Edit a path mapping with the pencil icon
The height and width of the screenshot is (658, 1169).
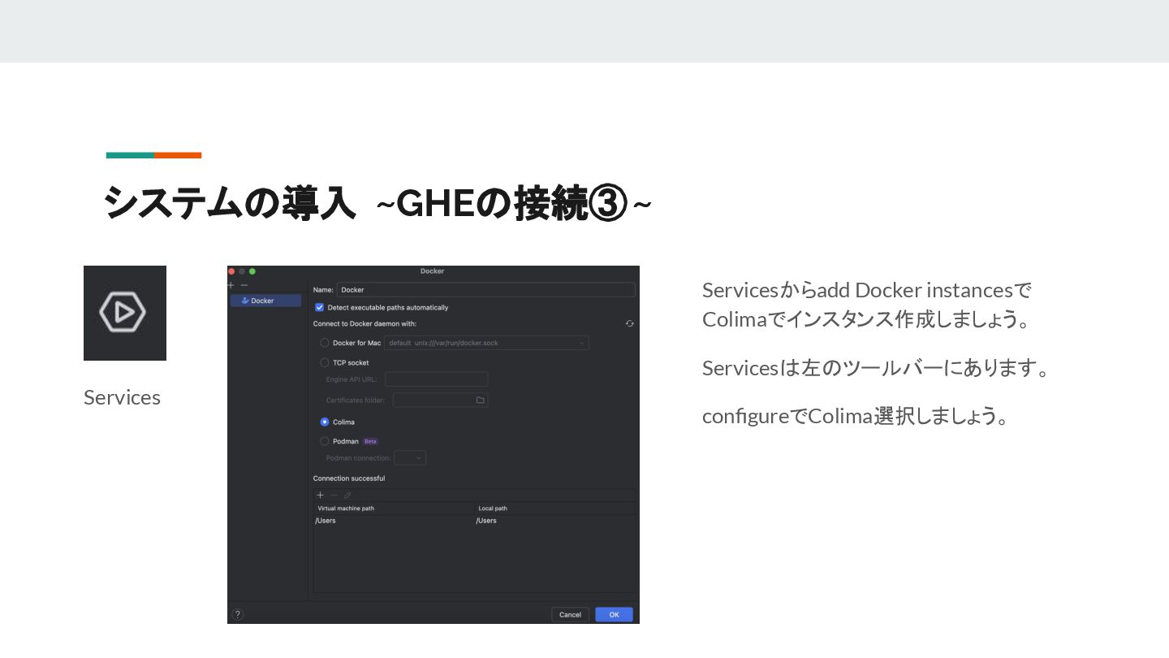point(347,495)
